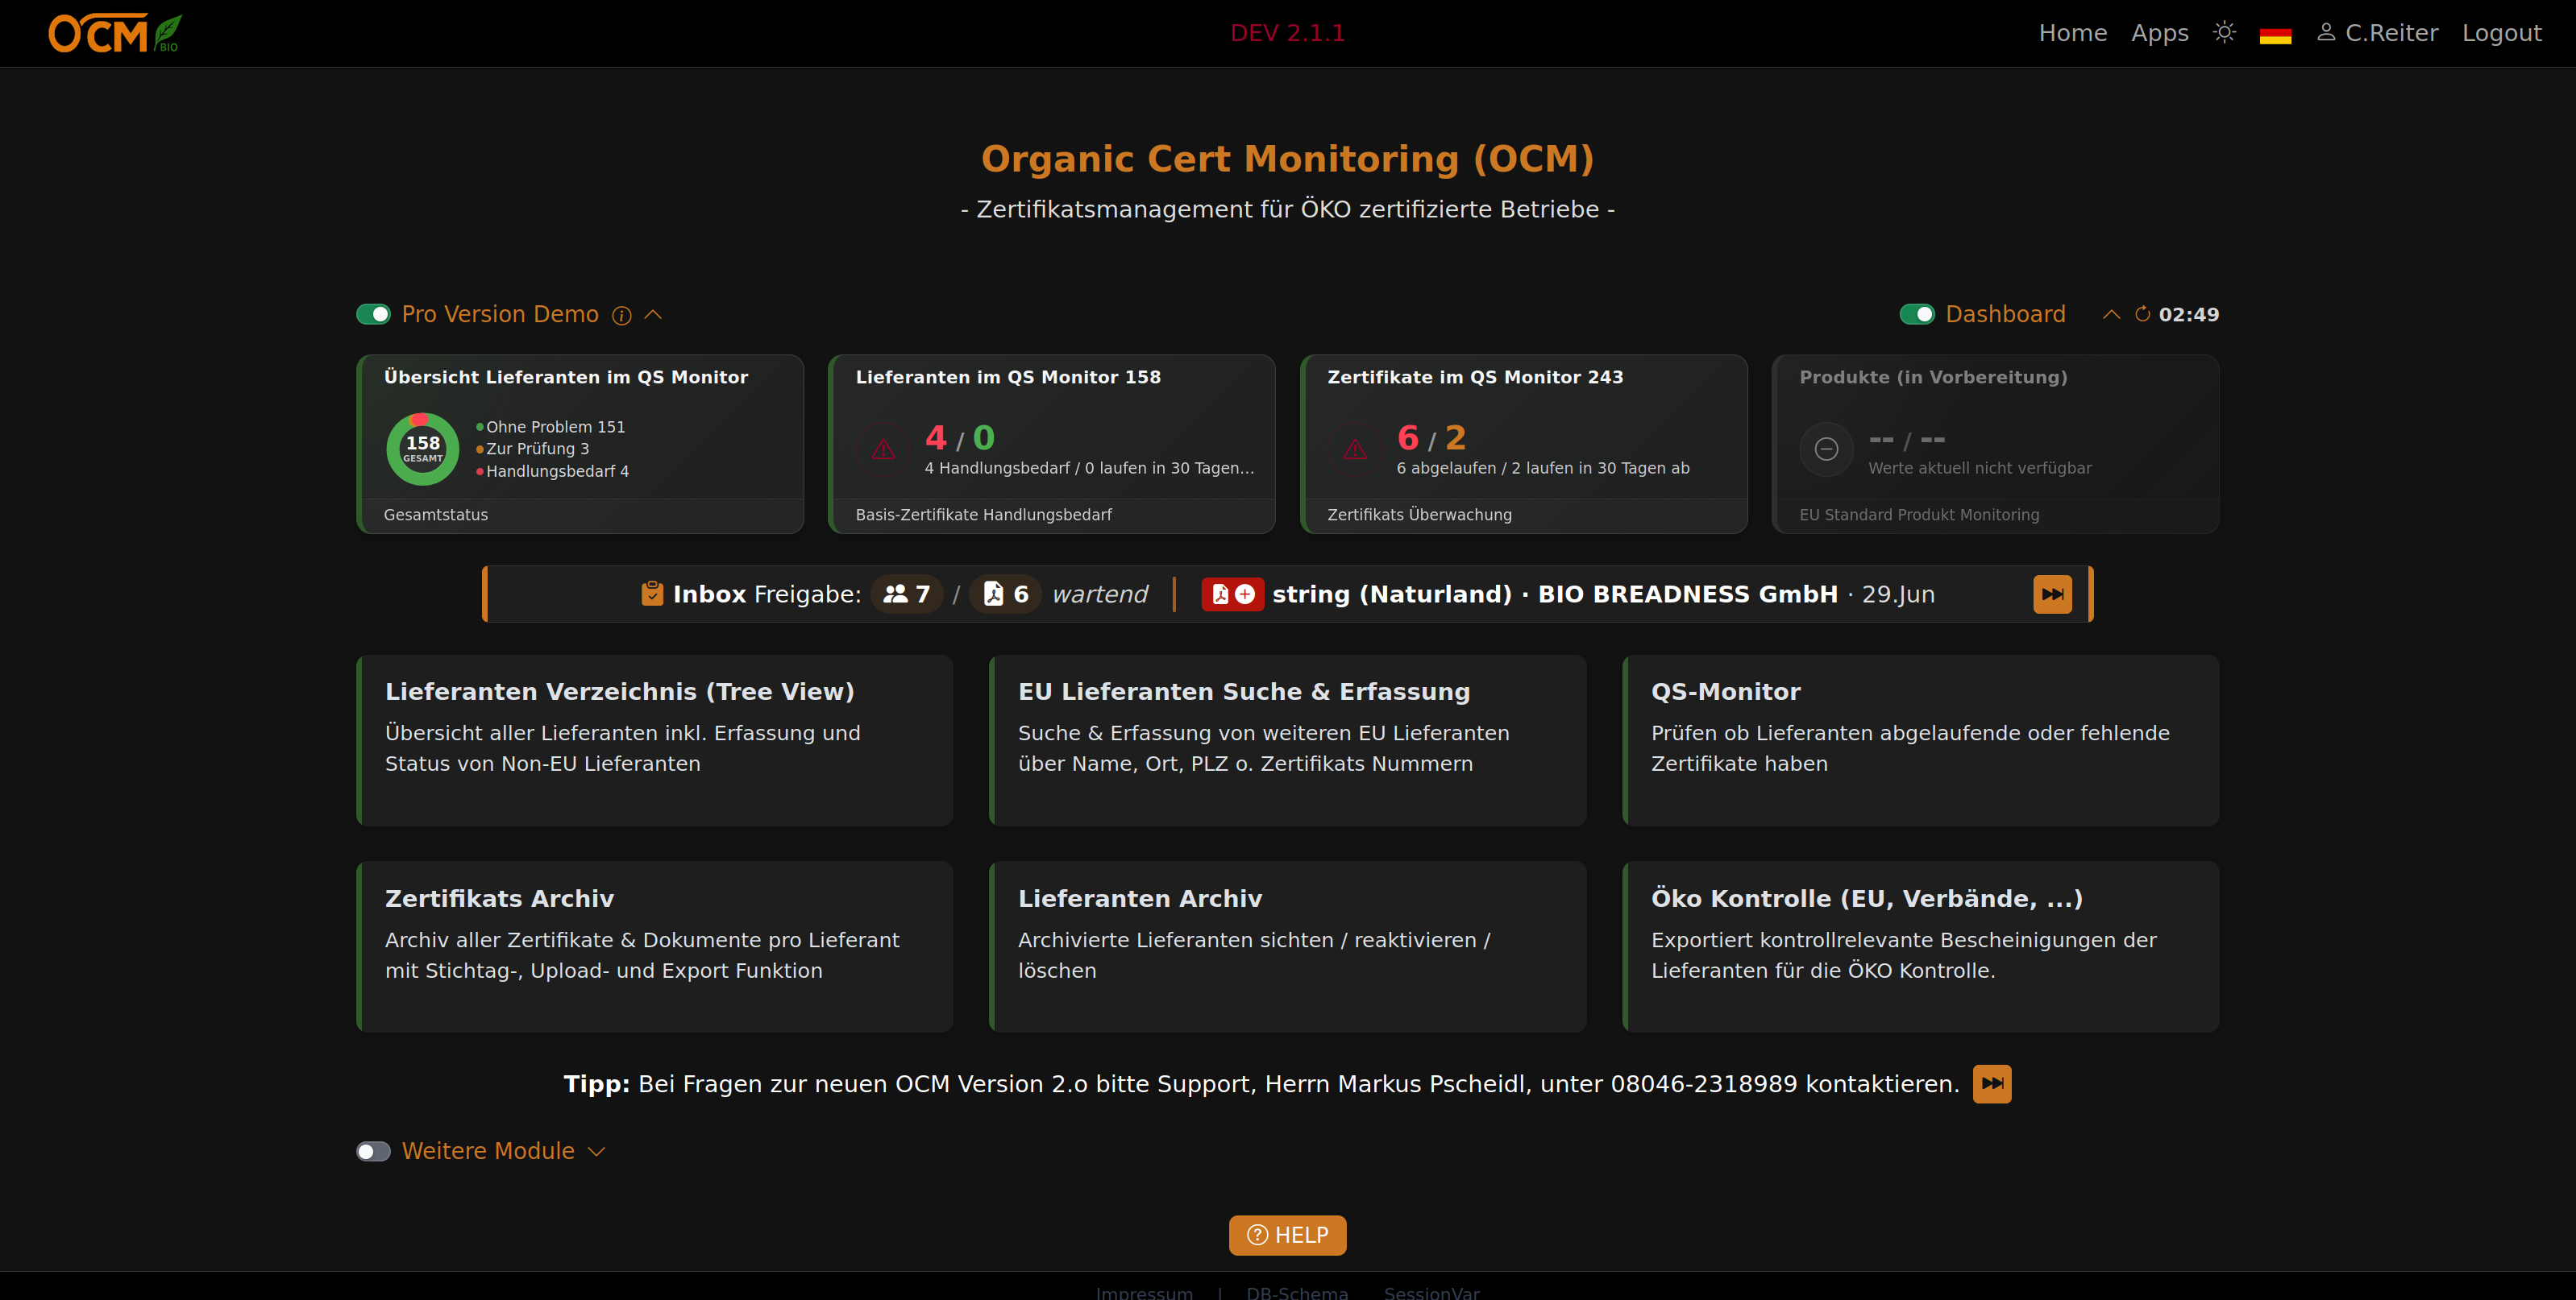Click the red 6 abgelaufen number
This screenshot has width=2576, height=1300.
pyautogui.click(x=1407, y=437)
